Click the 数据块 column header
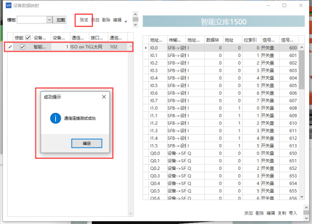 pos(214,40)
